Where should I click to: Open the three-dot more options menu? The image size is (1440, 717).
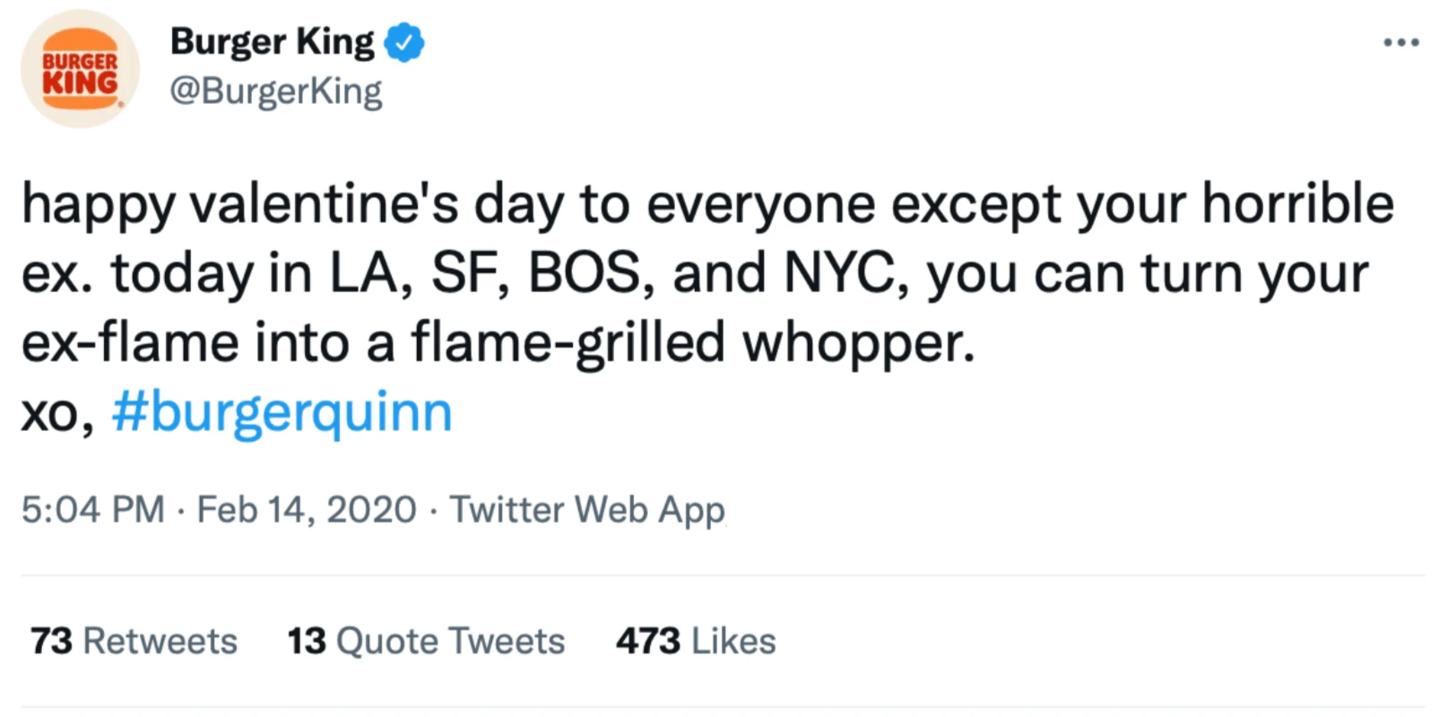(1401, 42)
